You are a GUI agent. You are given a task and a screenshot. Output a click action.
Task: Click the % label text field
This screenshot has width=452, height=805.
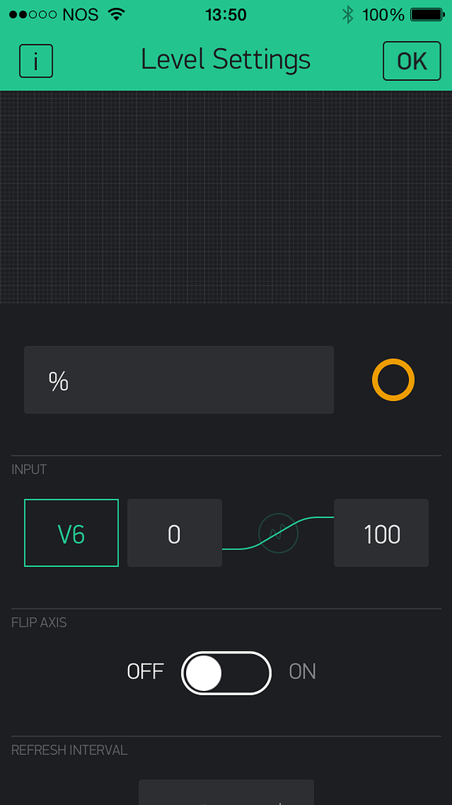[x=179, y=380]
